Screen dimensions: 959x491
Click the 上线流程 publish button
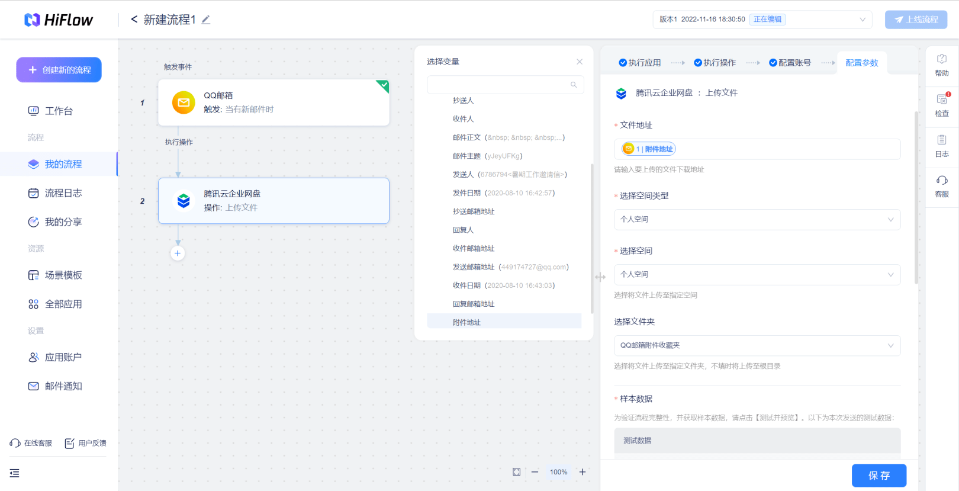(916, 20)
